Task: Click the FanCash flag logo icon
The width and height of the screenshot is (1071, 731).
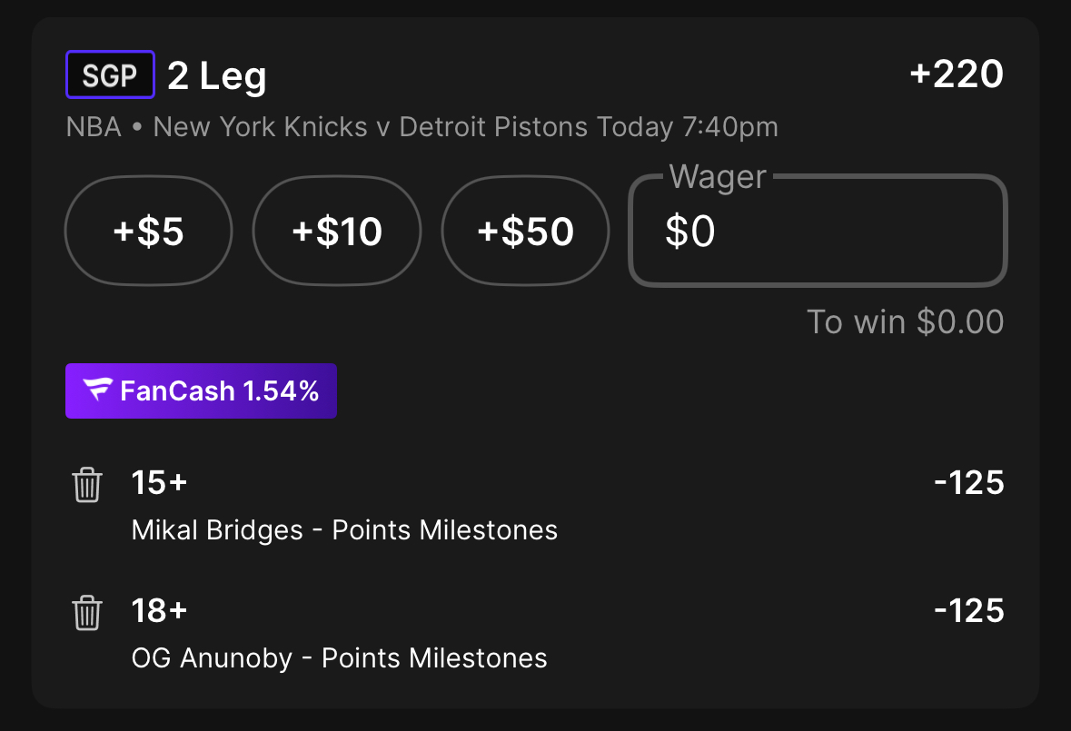Action: point(97,391)
